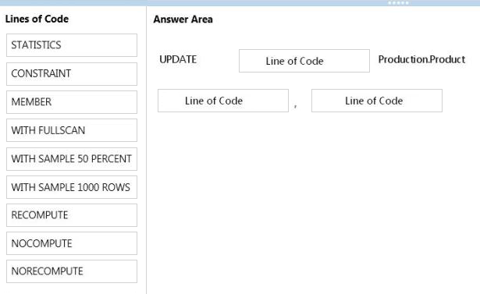Viewport: 480px width, 294px height.
Task: Click the Answer Area heading
Action: 183,19
